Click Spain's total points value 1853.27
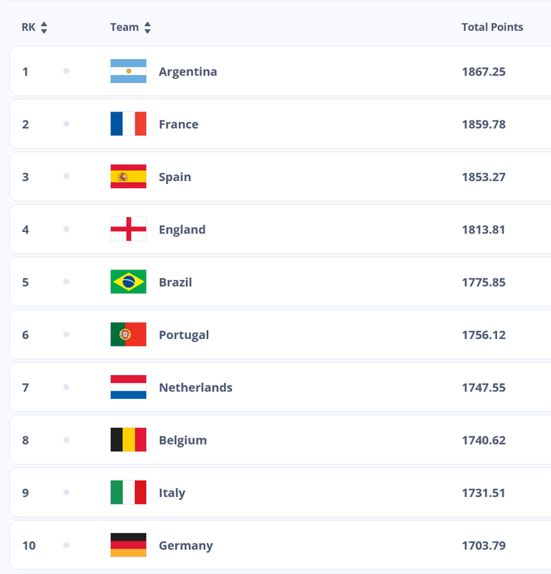 coord(484,177)
